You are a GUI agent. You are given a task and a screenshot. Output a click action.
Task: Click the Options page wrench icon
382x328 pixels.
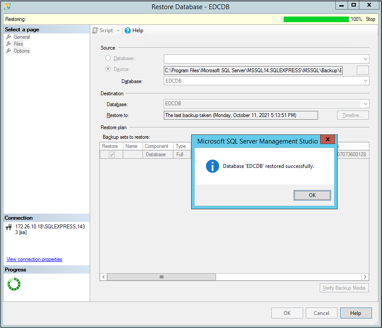8,51
